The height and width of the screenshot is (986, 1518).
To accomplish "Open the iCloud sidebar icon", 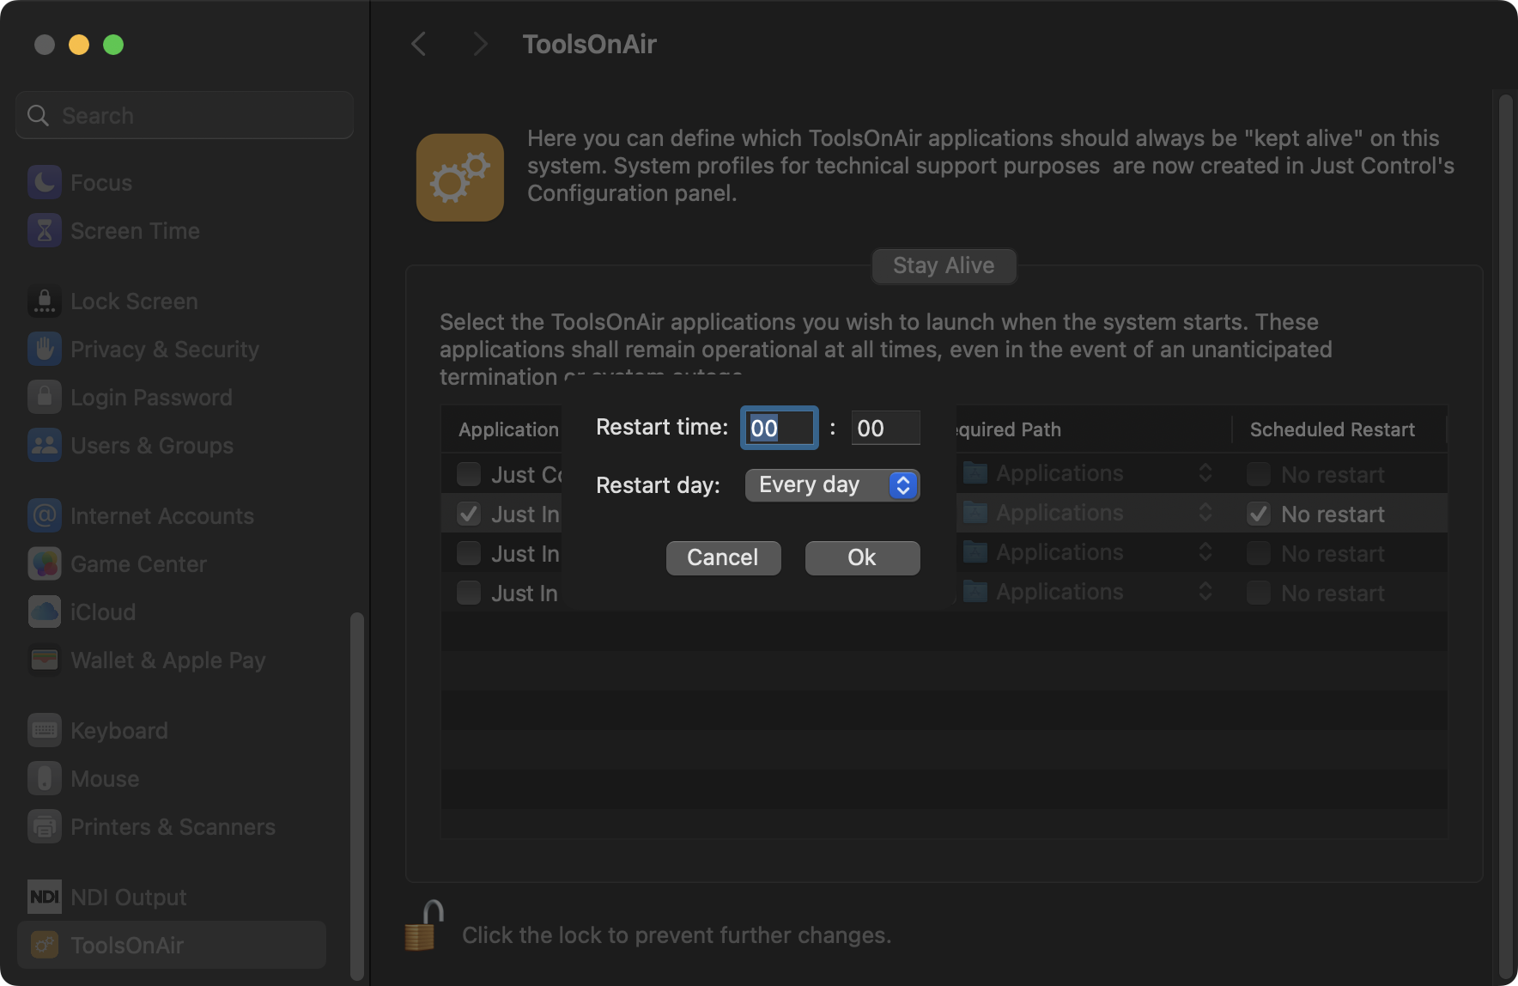I will (45, 612).
